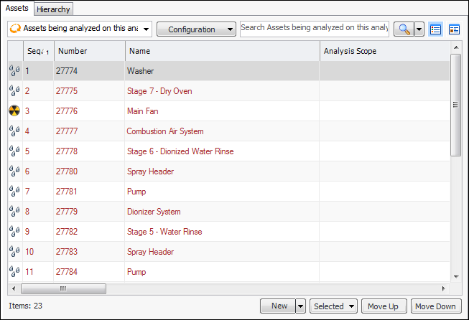Click the droplet icon on Washer row
The height and width of the screenshot is (320, 469).
[14, 71]
